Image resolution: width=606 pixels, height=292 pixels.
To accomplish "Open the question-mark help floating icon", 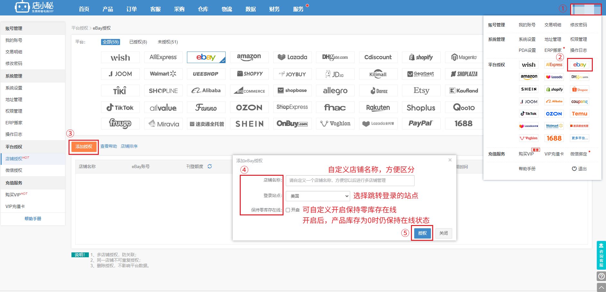I will pos(601,276).
